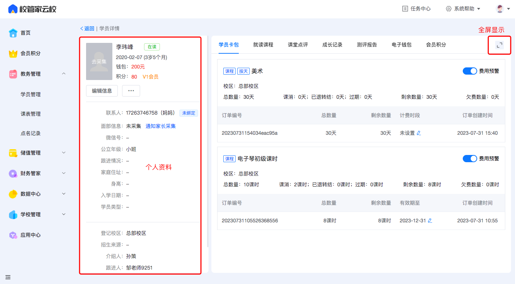The height and width of the screenshot is (284, 515).
Task: Edit expiry pencil icon next to 2023-12-31
Action: (430, 221)
